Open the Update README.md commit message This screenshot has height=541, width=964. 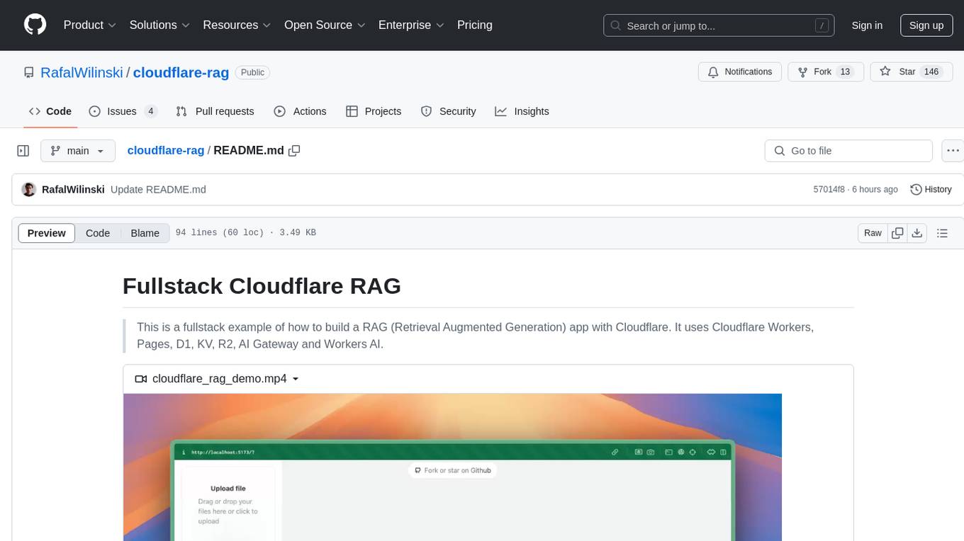[158, 190]
